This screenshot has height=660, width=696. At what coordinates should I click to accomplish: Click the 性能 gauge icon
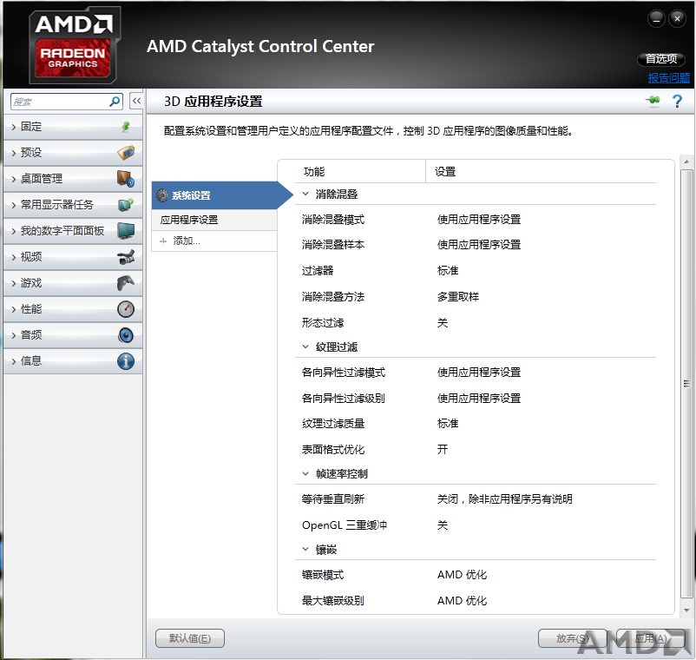[126, 309]
